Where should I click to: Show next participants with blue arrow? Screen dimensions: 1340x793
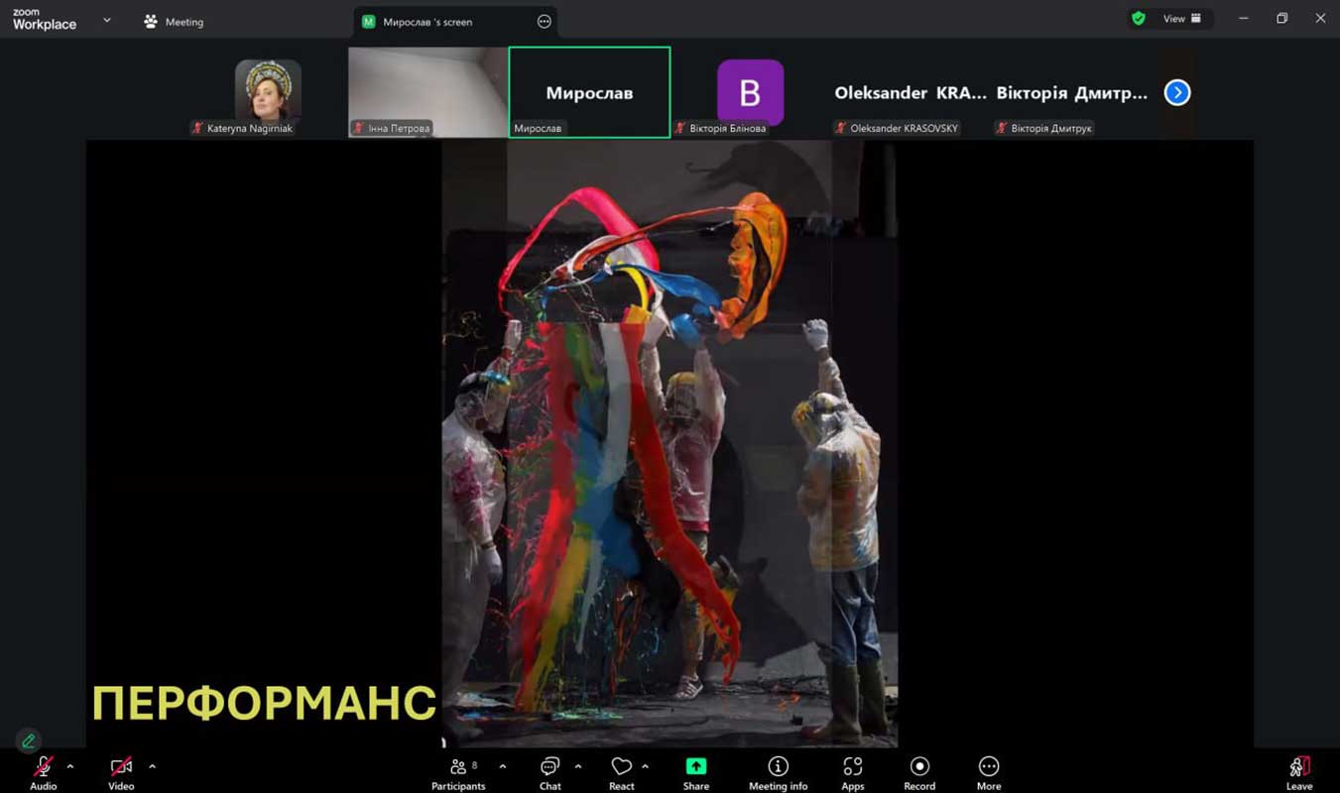point(1176,93)
